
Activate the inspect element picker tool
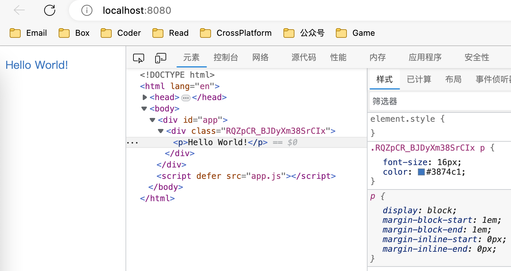click(138, 58)
